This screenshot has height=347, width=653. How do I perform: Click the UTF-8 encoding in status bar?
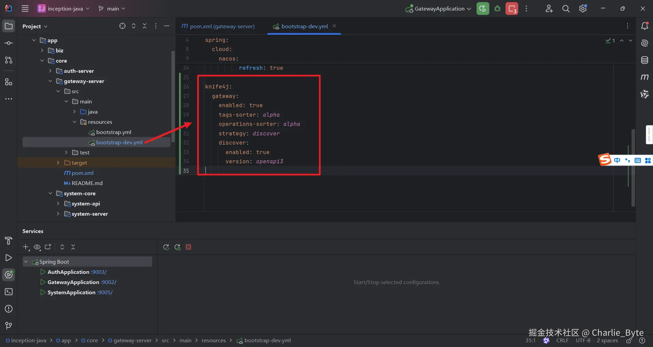point(583,341)
